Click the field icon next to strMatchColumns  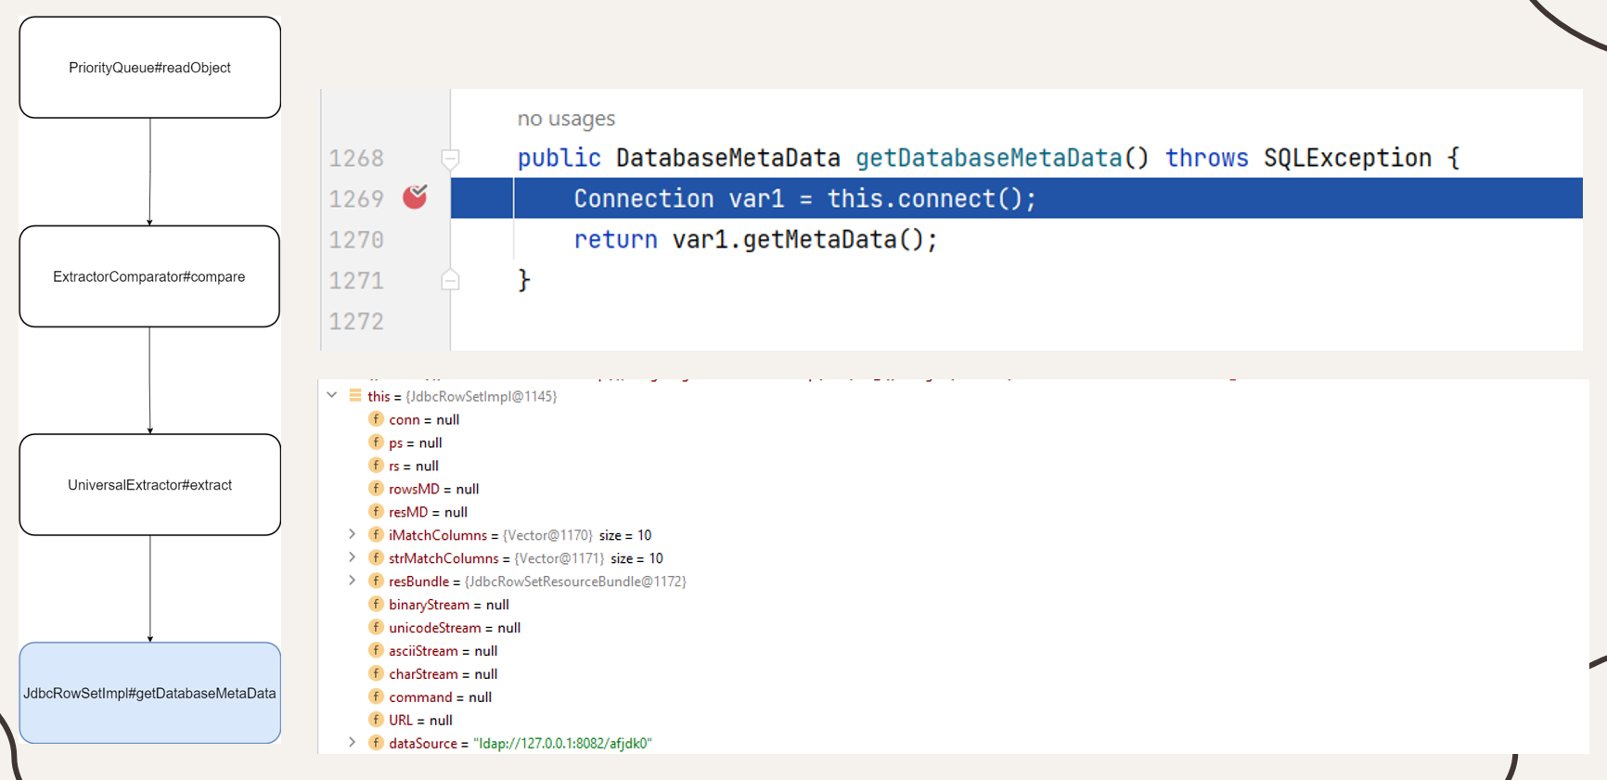point(376,558)
